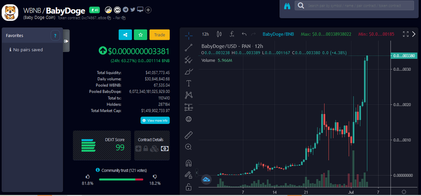
Task: Click the binoculars icon beside search
Action: [x=287, y=6]
